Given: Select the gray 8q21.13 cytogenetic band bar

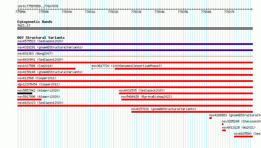Looking at the screenshot, I should 135,28.
